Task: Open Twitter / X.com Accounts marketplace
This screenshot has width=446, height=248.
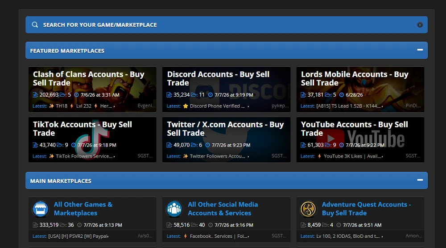Action: 225,129
